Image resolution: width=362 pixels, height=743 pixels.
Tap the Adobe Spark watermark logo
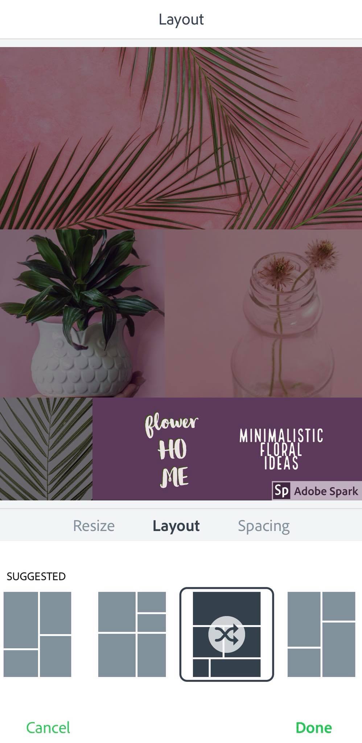pos(317,491)
